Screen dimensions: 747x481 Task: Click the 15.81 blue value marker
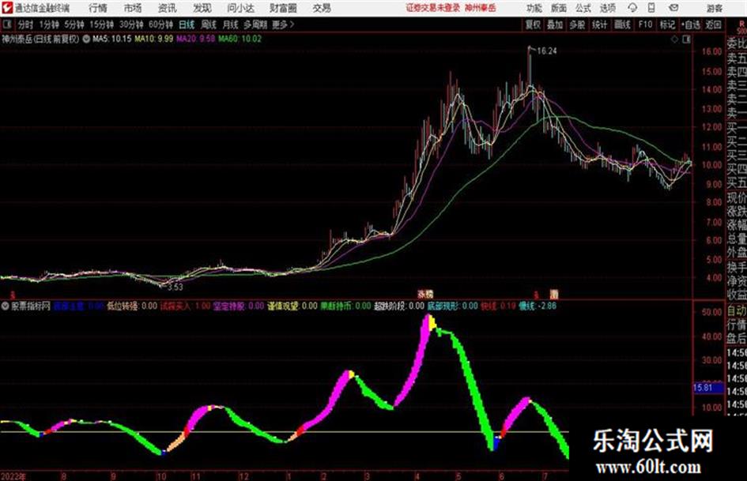coord(708,388)
